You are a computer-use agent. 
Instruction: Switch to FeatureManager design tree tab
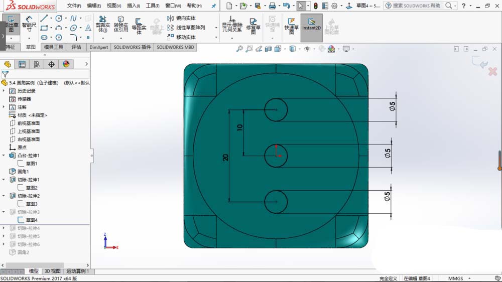point(8,64)
